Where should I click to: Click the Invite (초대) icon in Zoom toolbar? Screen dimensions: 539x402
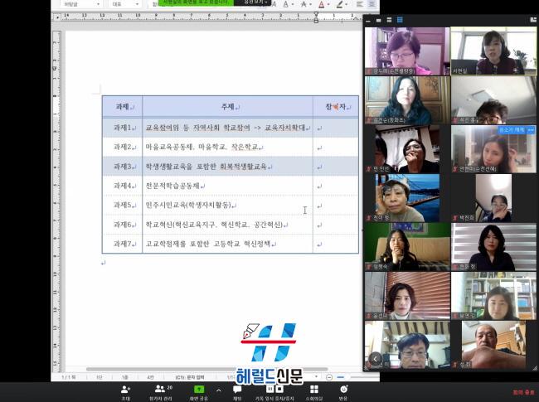125,390
